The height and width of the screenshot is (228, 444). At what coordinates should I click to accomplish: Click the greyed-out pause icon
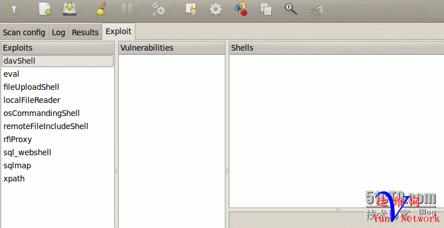[x=127, y=9]
